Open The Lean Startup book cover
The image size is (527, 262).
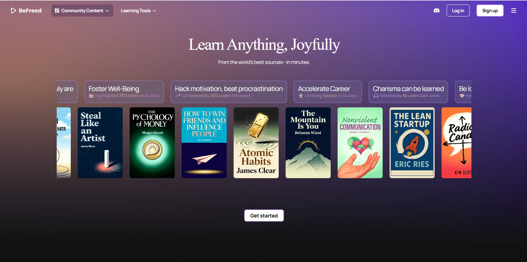coord(412,143)
